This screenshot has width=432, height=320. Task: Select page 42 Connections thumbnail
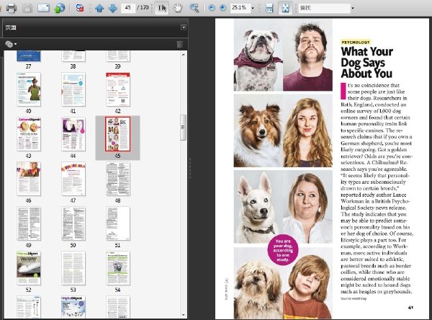118,89
